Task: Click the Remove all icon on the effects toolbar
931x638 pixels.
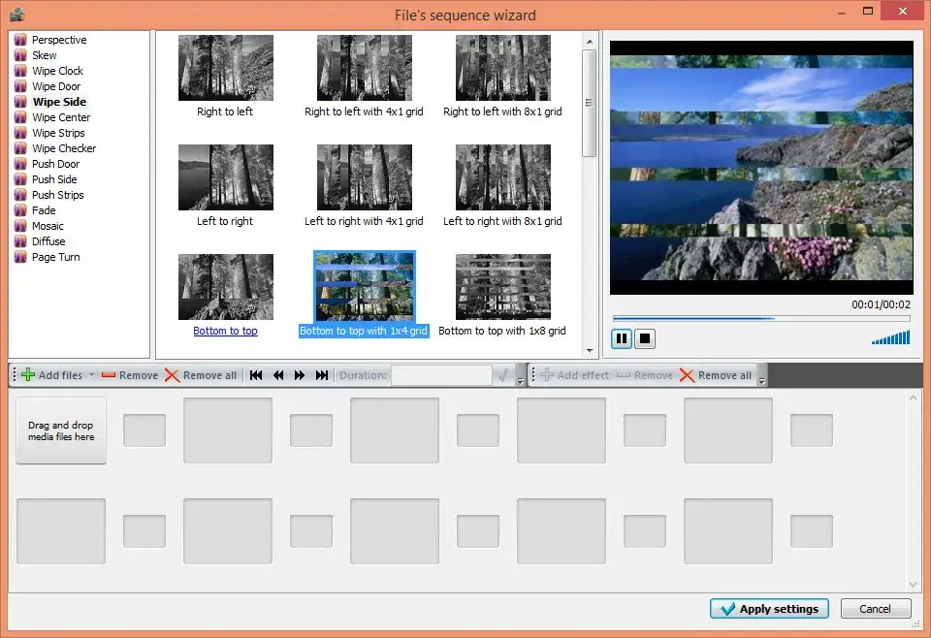Action: pyautogui.click(x=687, y=374)
